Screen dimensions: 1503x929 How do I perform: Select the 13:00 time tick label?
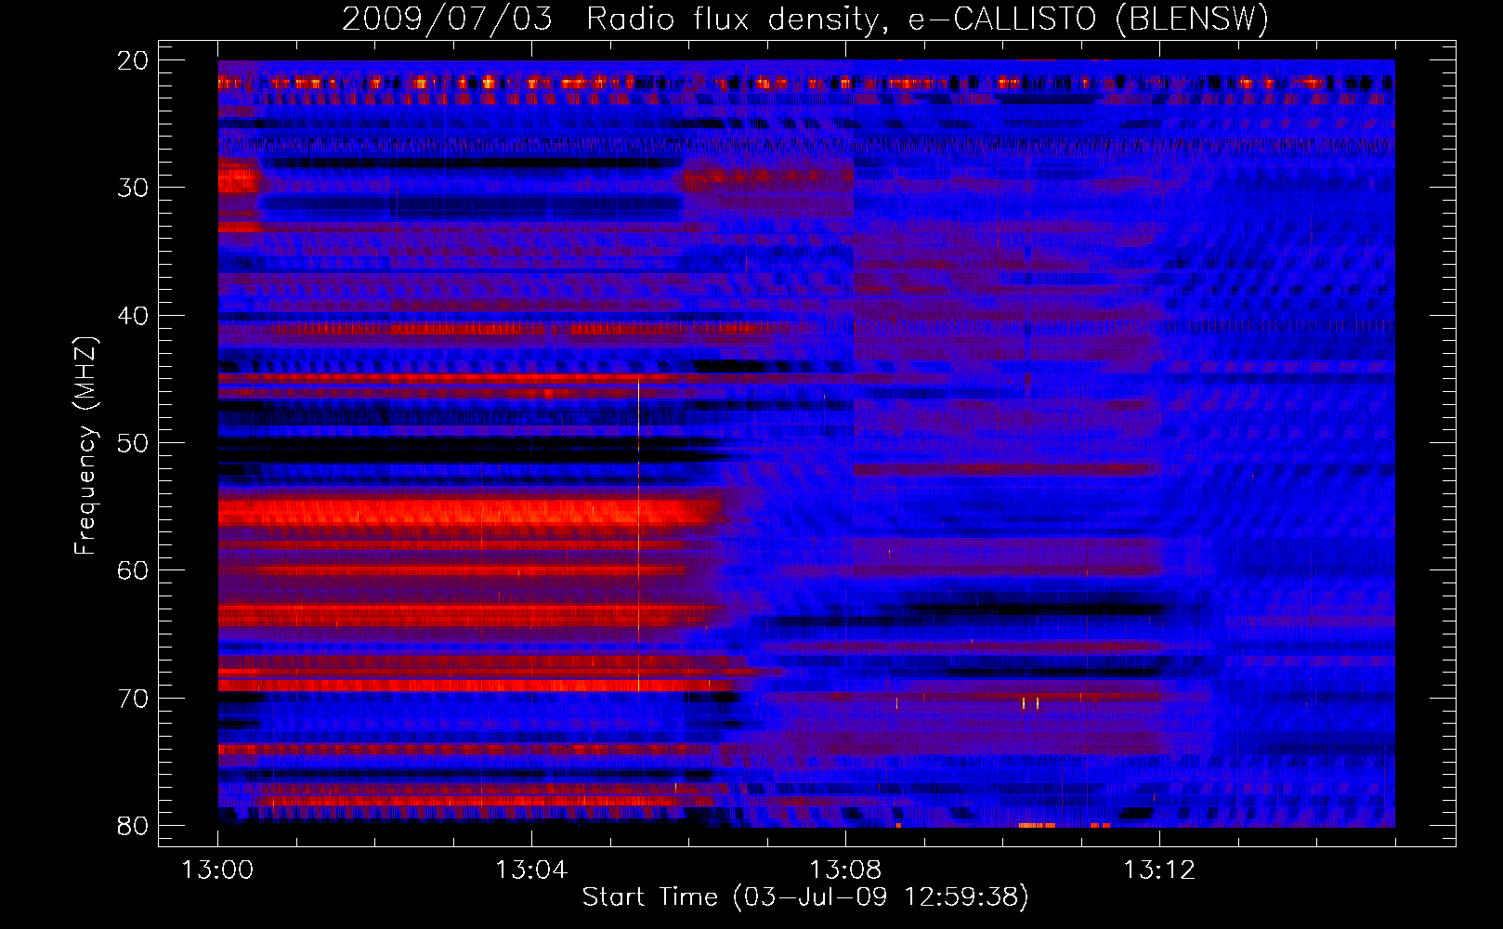tap(218, 870)
